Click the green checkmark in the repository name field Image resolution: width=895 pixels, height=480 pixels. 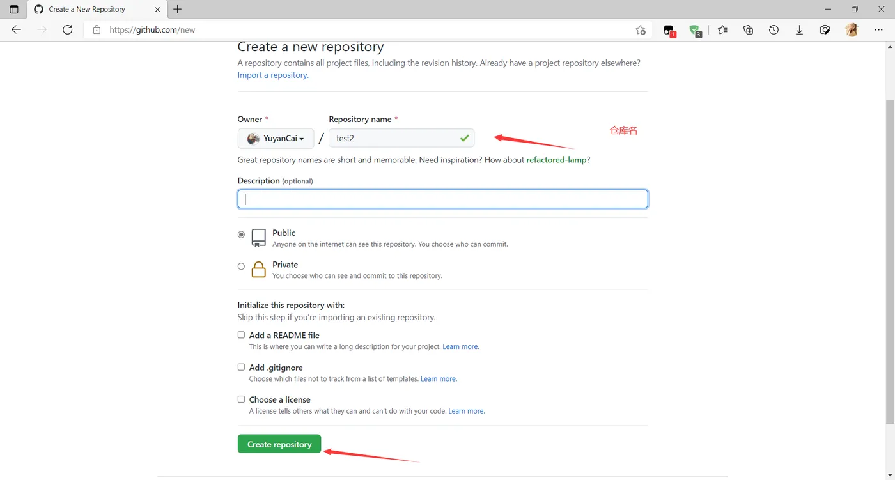click(x=464, y=138)
